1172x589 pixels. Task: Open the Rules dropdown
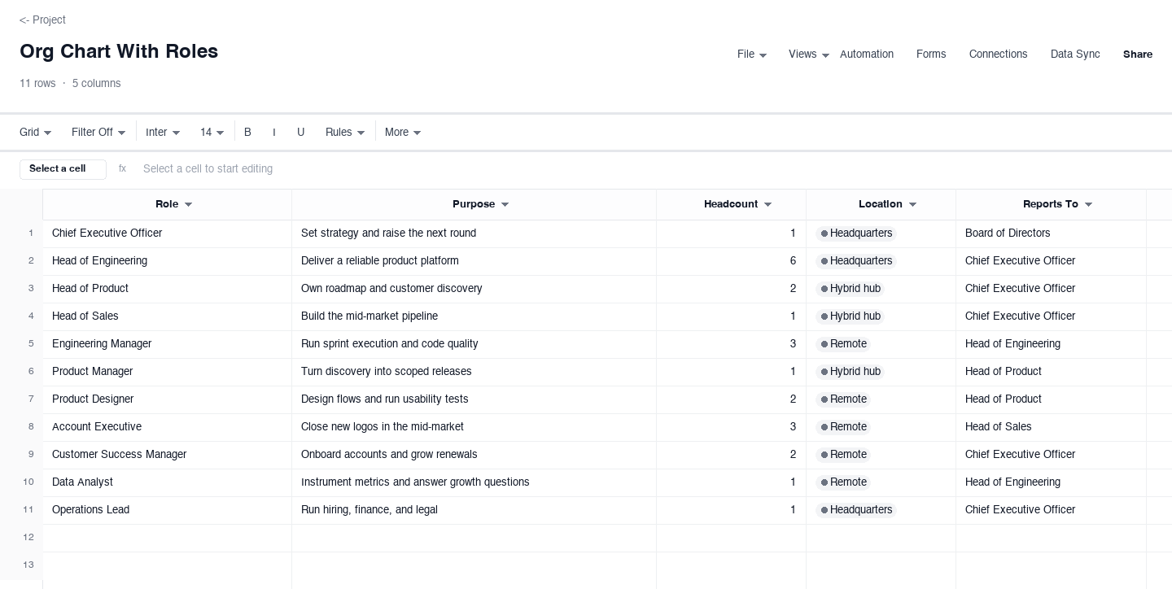click(345, 132)
